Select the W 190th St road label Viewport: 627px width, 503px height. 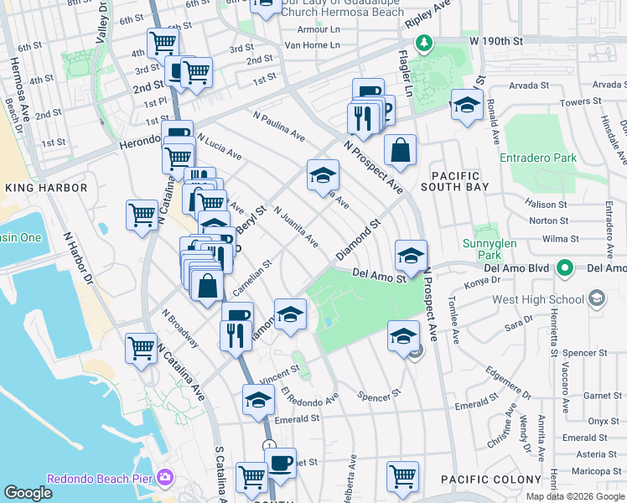click(496, 41)
